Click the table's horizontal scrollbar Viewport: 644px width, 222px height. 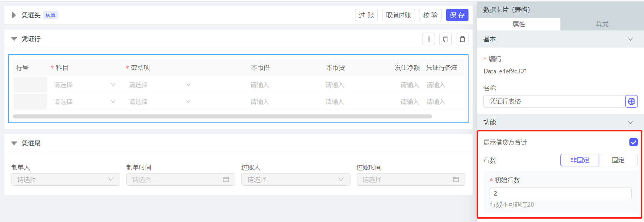coord(222,116)
